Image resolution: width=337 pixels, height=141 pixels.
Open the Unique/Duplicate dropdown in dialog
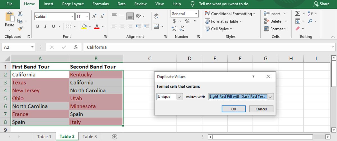point(179,97)
